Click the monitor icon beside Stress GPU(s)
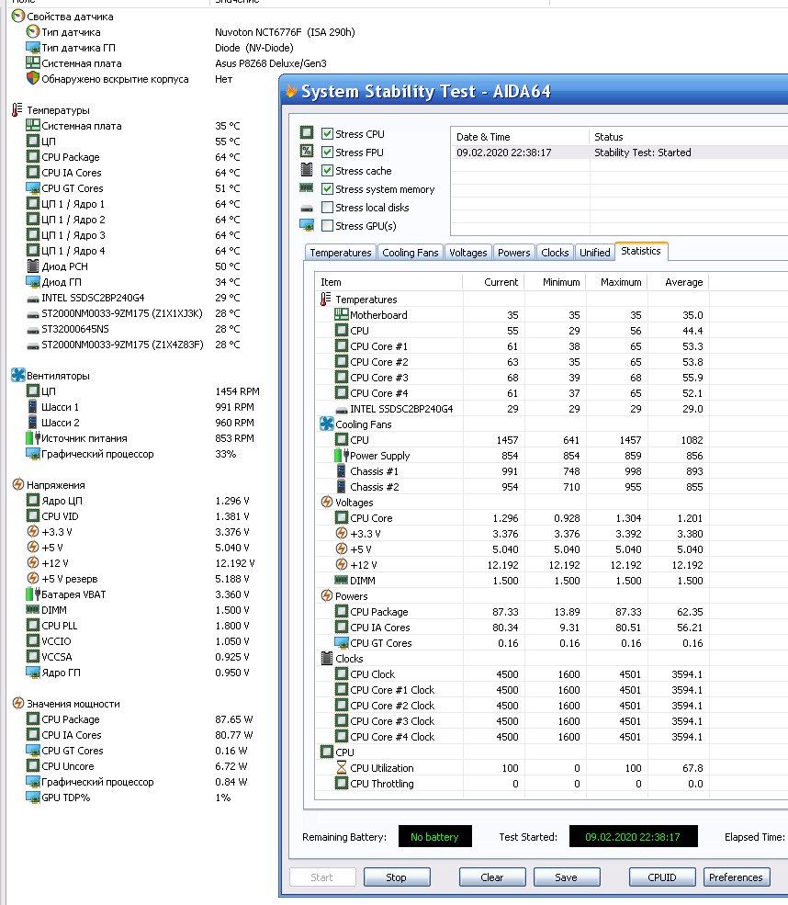This screenshot has width=788, height=905. click(307, 225)
